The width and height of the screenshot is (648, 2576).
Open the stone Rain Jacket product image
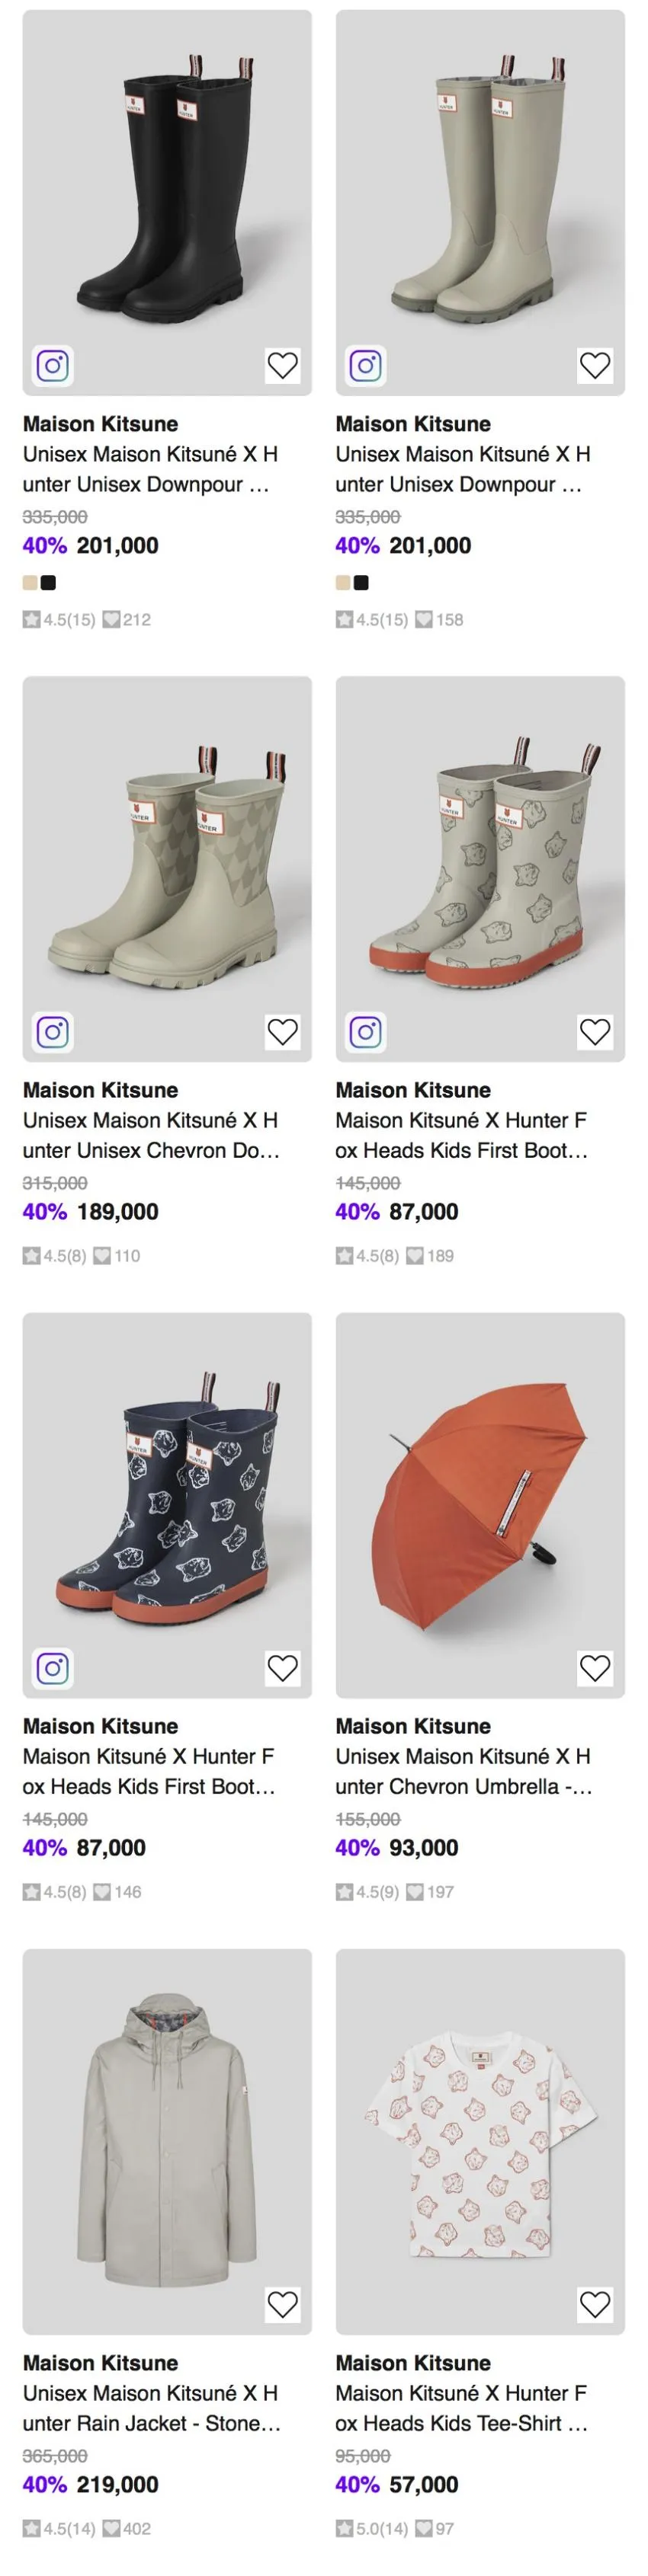coord(167,2141)
